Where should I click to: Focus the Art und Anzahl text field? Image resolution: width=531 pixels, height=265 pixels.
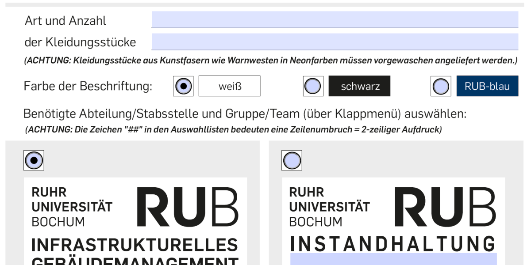(x=335, y=20)
